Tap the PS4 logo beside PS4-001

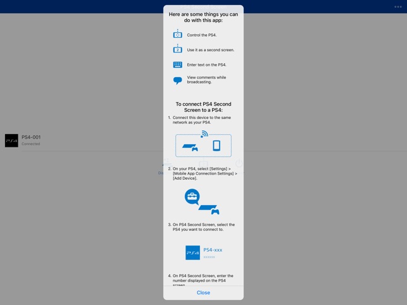click(x=11, y=140)
